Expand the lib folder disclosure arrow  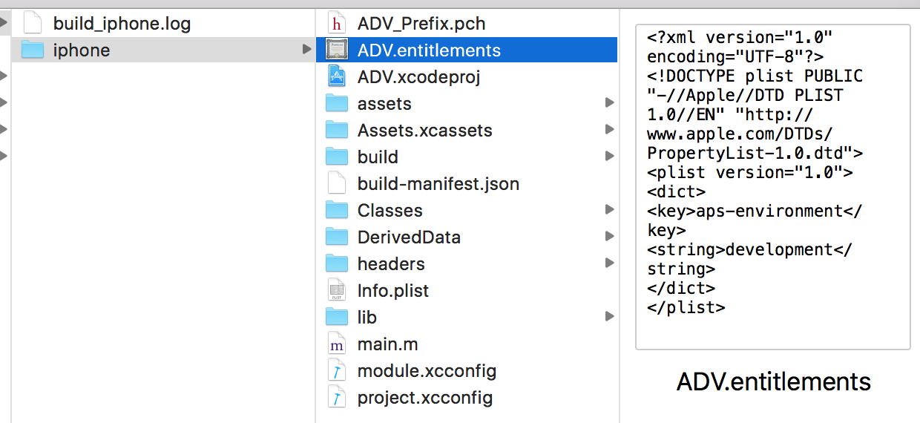click(609, 317)
